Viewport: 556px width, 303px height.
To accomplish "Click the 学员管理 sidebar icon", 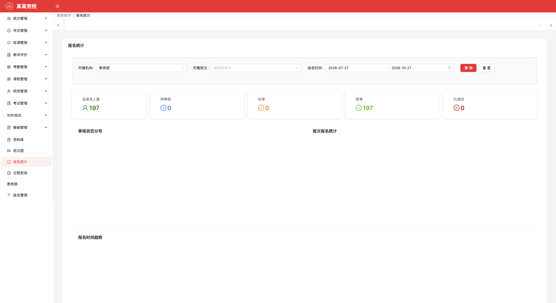I will click(9, 31).
